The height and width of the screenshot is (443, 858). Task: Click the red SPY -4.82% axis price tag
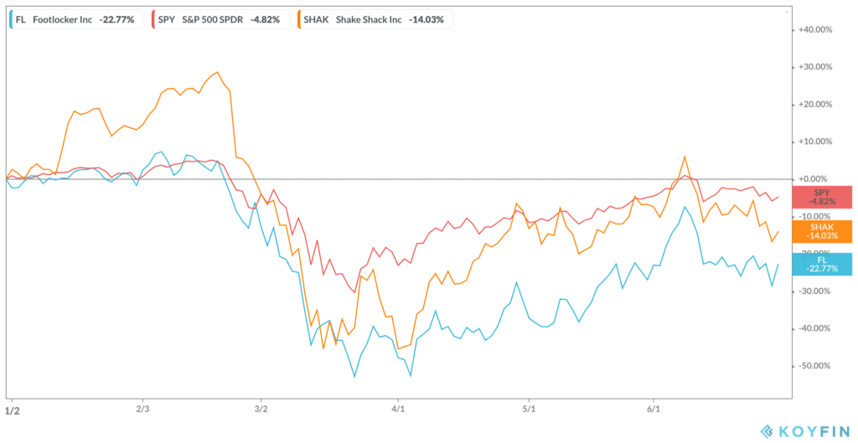[x=822, y=197]
